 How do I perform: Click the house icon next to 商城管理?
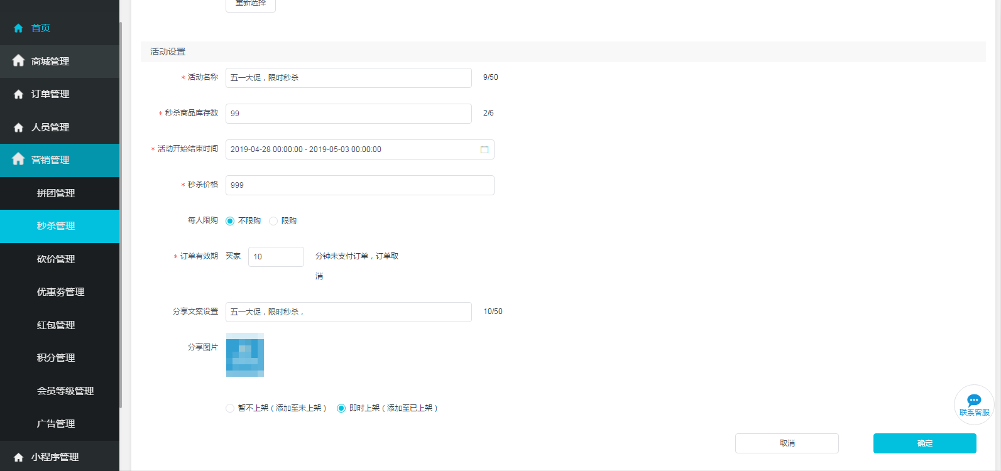[x=18, y=60]
